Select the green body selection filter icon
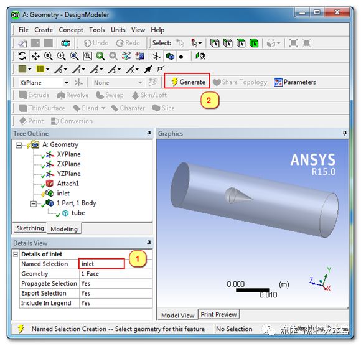Viewport: 361px width, 346px height. pyautogui.click(x=254, y=43)
